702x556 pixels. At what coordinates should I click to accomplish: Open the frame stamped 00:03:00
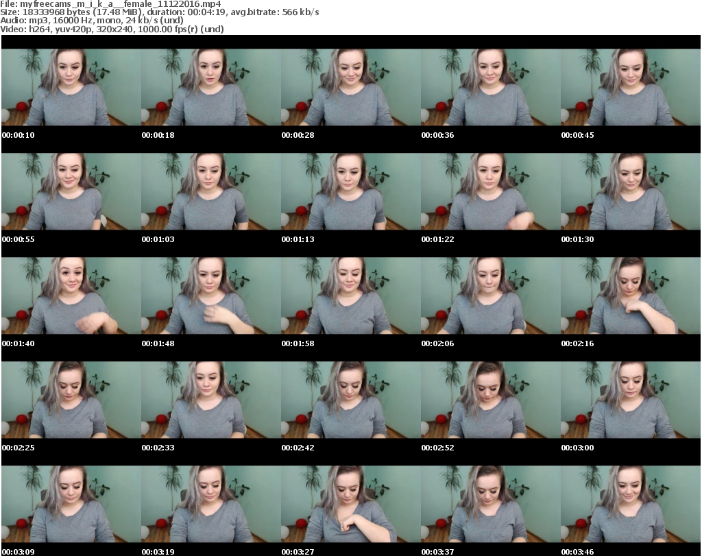click(631, 400)
